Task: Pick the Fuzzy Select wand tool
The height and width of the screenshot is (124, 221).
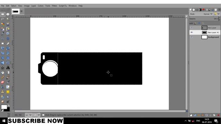Action: (8, 19)
